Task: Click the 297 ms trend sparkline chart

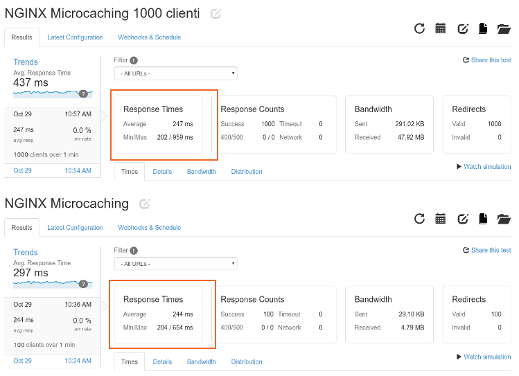Action: 53,284
